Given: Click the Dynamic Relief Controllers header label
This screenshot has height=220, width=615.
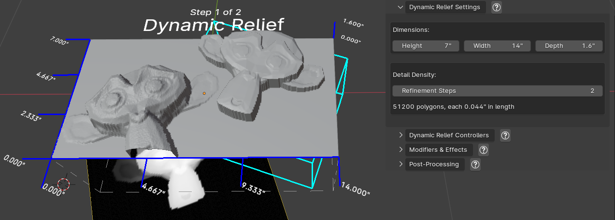Looking at the screenshot, I should pyautogui.click(x=449, y=135).
